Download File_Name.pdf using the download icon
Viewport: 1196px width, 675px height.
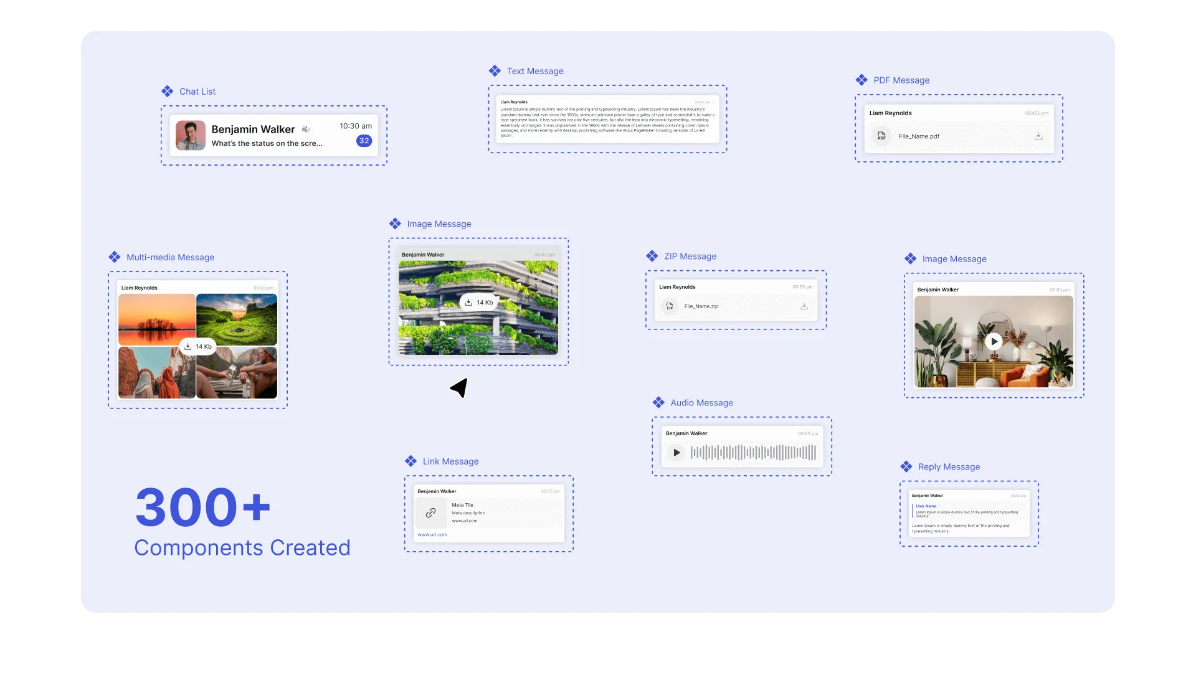[x=1038, y=136]
